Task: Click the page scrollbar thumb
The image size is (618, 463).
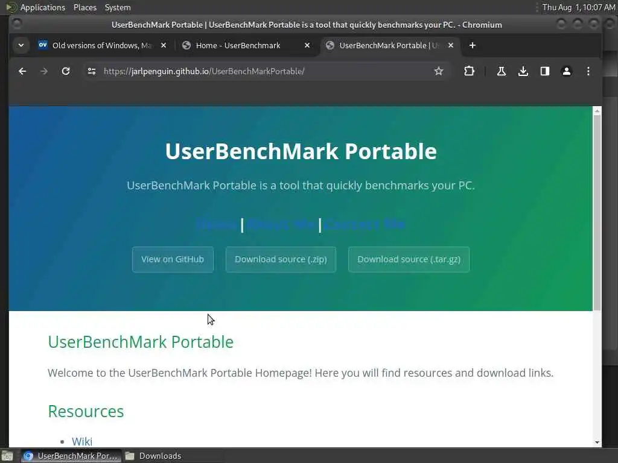Action: (x=597, y=213)
